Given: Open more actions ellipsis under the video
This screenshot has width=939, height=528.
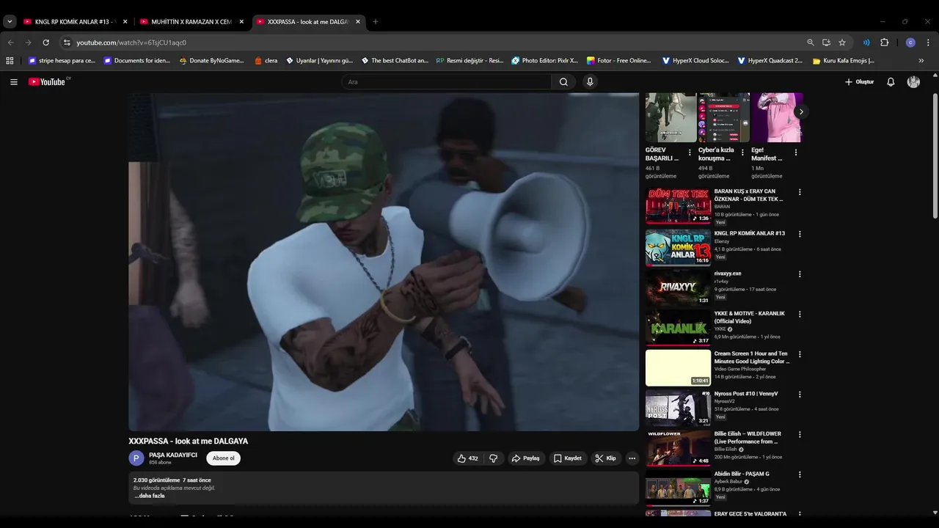Looking at the screenshot, I should point(632,458).
